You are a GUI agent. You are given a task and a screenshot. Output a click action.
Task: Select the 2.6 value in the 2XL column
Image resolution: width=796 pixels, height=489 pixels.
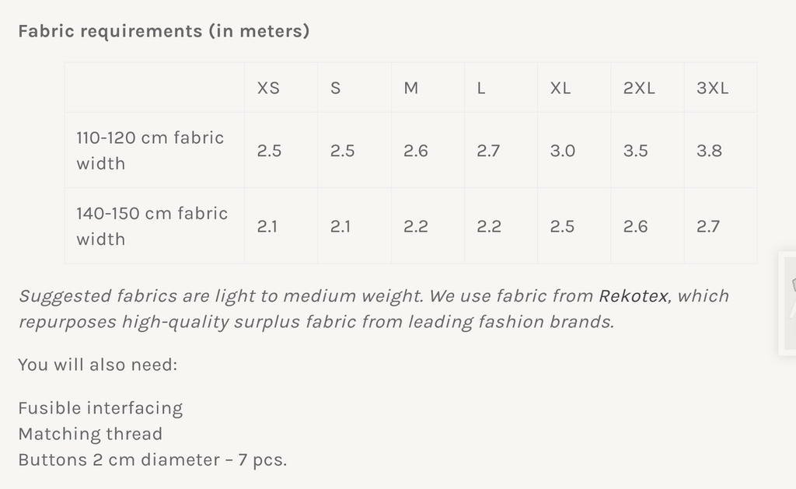[x=636, y=226]
